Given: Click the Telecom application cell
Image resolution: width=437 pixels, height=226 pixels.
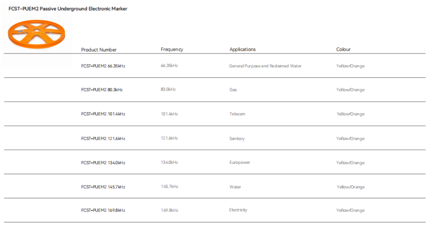Looking at the screenshot, I should click(x=237, y=114).
